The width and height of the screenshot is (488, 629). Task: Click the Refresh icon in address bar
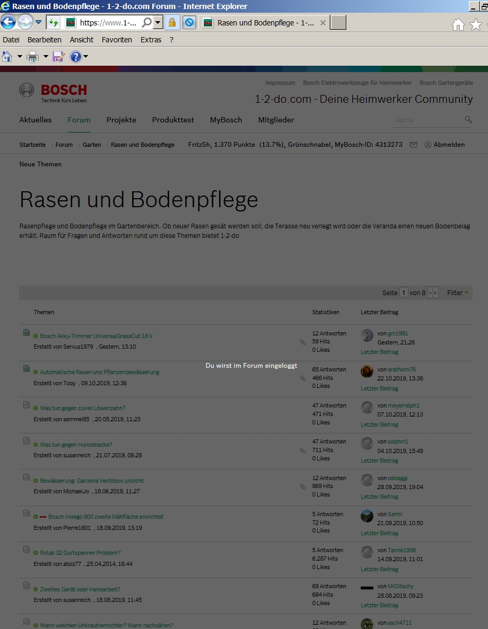53,22
